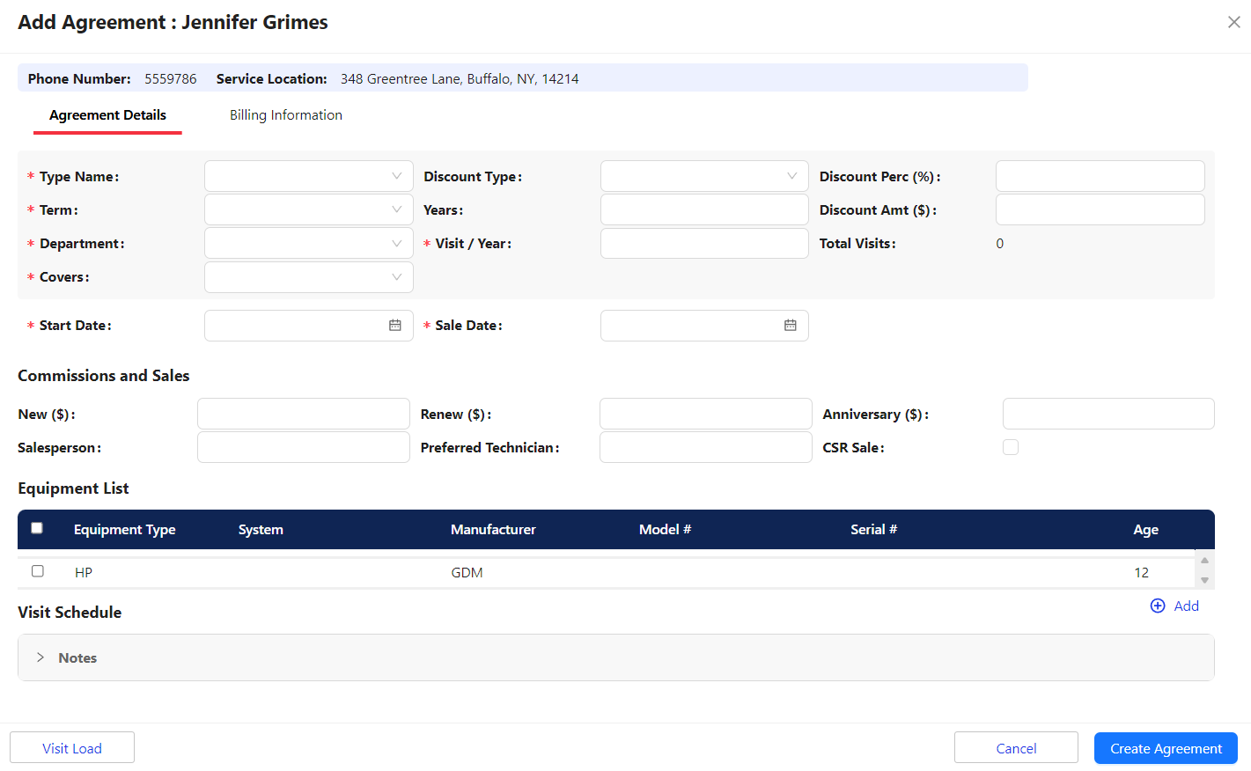Open the Covers dropdown

309,277
